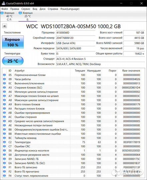Click status icon for E8 Доступное резервное место
Image resolution: width=147 pixels, height=180 pixels.
point(4,155)
